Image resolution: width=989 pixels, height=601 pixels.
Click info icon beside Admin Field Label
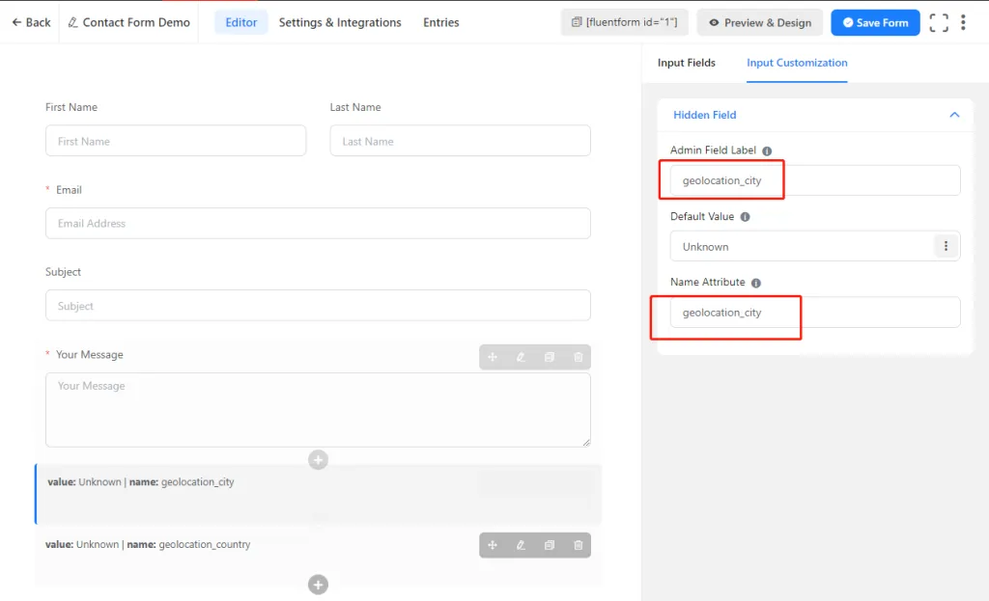(767, 151)
